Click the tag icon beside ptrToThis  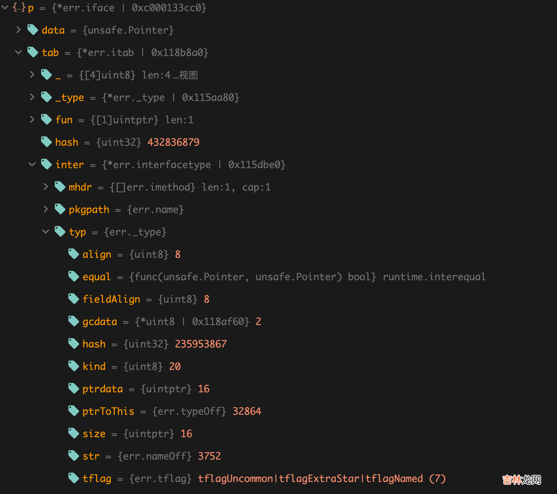[74, 411]
